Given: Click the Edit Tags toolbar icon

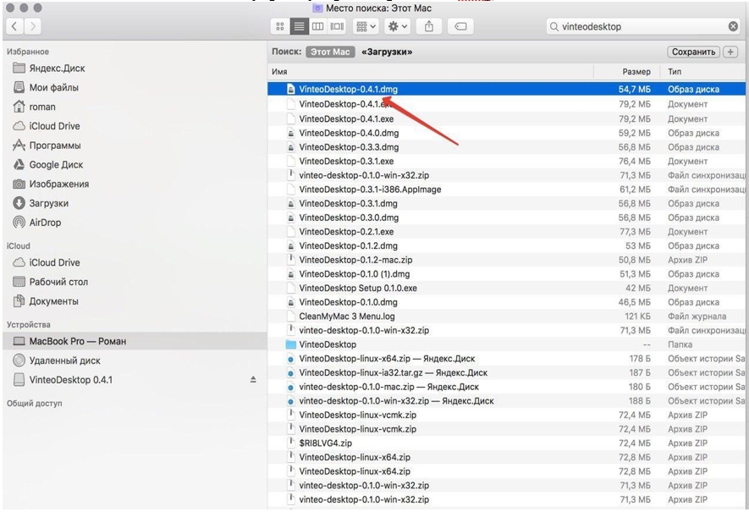Looking at the screenshot, I should tap(460, 26).
